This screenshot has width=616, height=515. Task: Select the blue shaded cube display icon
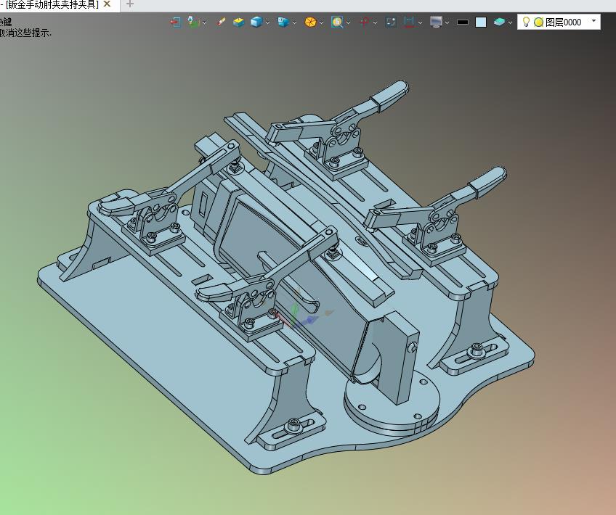[x=256, y=22]
